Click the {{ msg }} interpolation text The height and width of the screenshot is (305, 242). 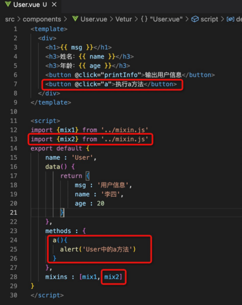pos(77,47)
